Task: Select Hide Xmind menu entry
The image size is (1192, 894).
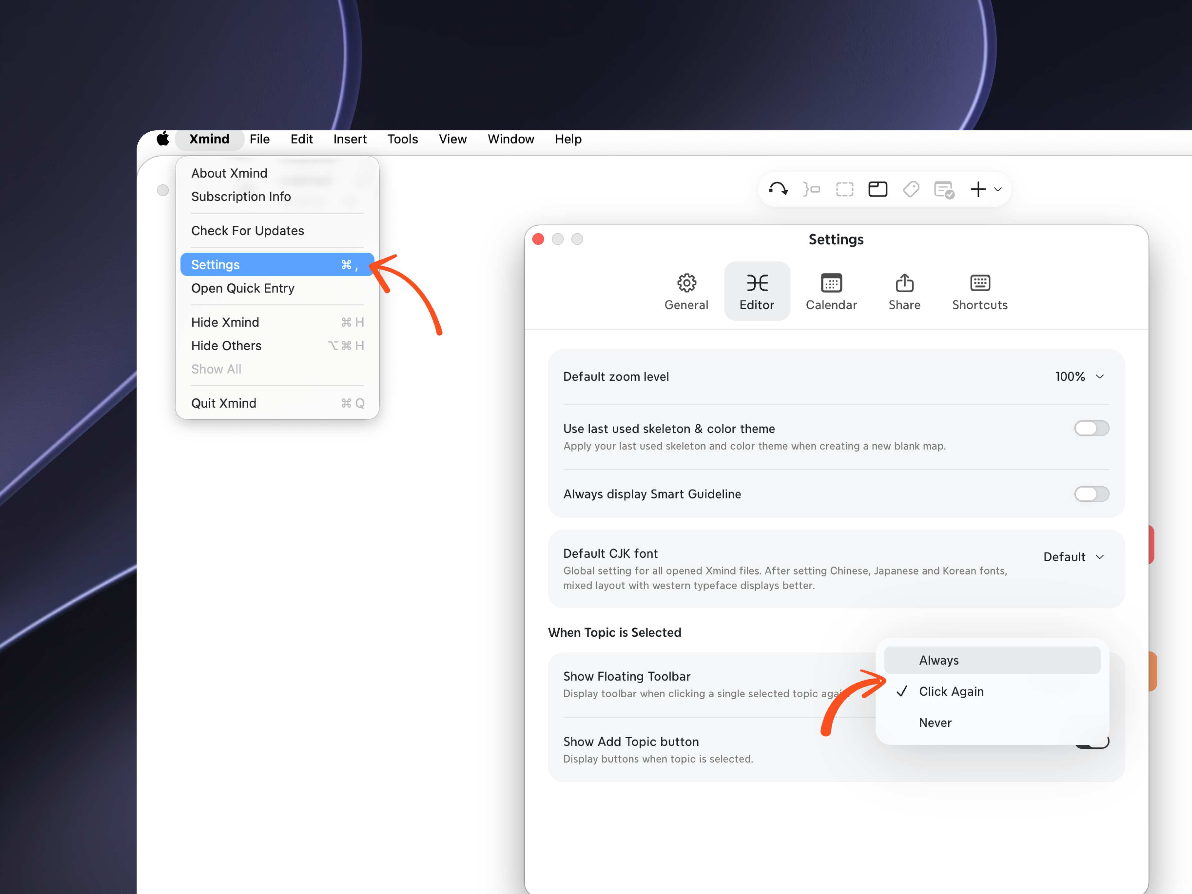Action: [x=277, y=322]
